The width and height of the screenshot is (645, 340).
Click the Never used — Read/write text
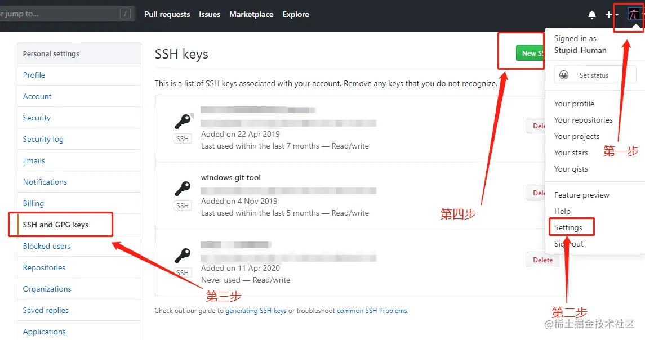[246, 280]
